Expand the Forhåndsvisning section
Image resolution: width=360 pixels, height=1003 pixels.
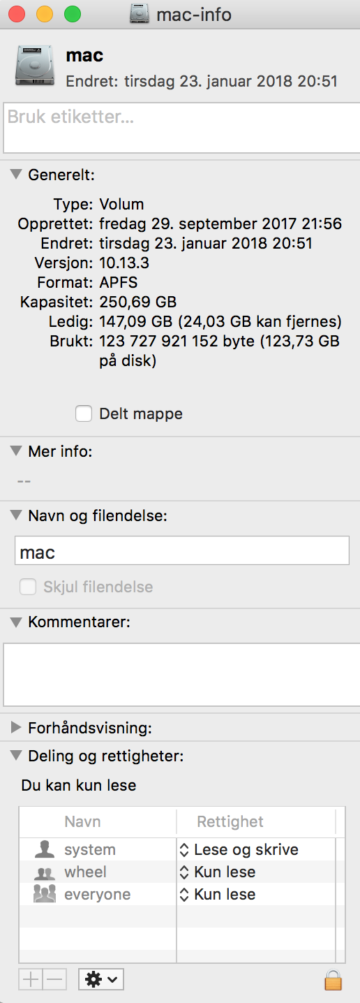pos(16,728)
